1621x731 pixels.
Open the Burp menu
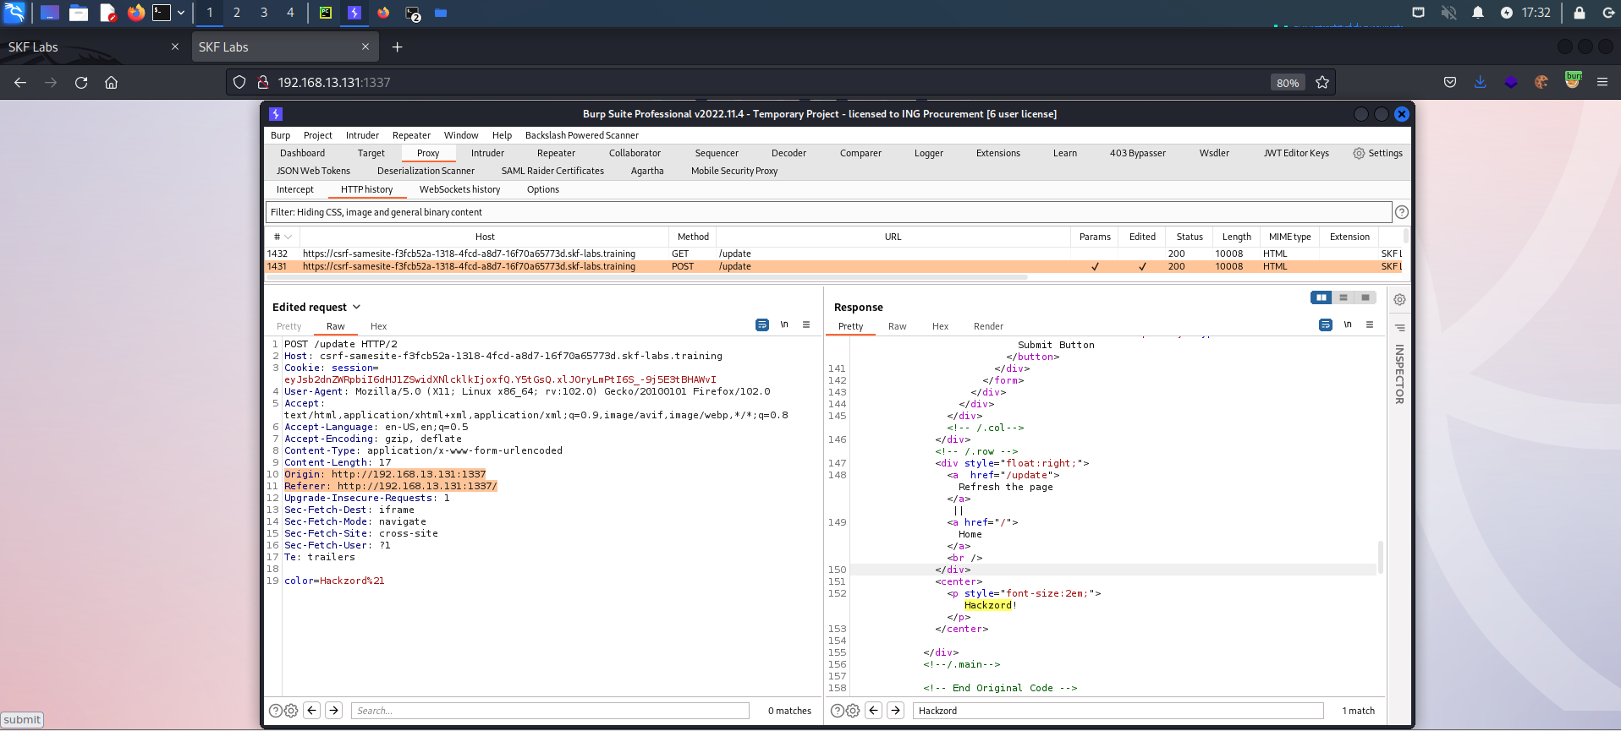tap(280, 135)
